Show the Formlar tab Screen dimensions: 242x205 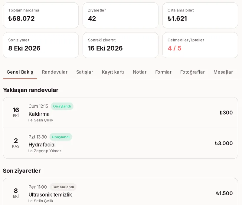click(163, 72)
